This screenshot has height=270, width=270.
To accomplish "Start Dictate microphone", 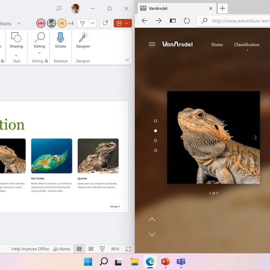I will (x=60, y=40).
